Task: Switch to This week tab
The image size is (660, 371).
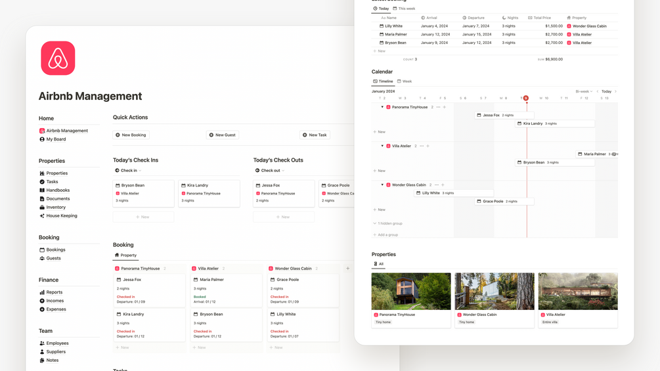Action: [x=404, y=9]
